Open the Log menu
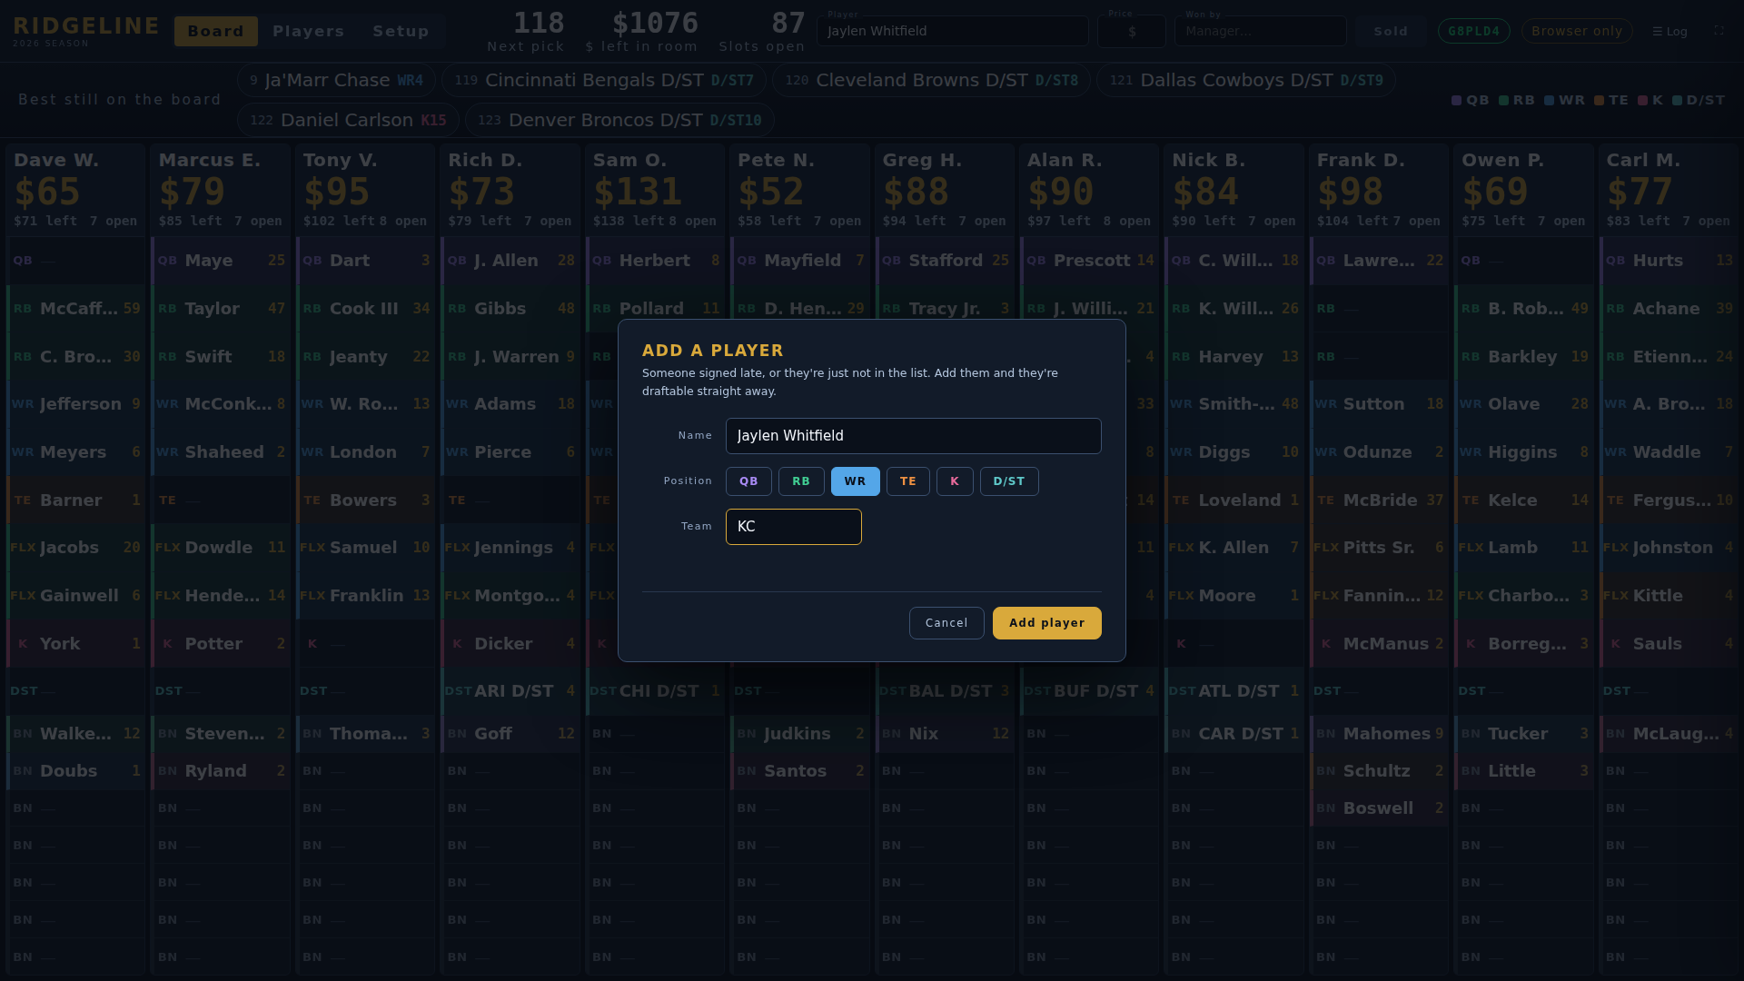Image resolution: width=1744 pixels, height=981 pixels. [1670, 31]
